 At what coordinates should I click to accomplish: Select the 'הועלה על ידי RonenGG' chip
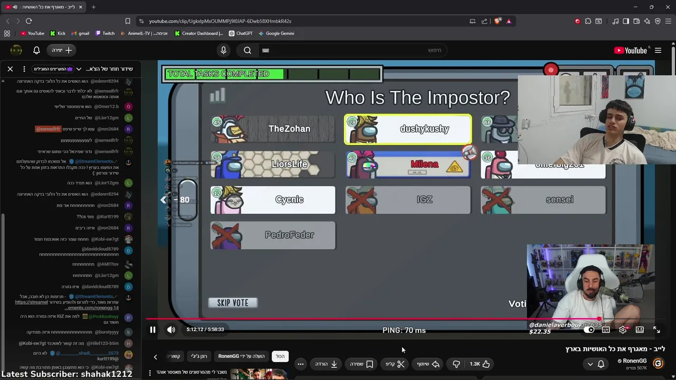click(241, 356)
